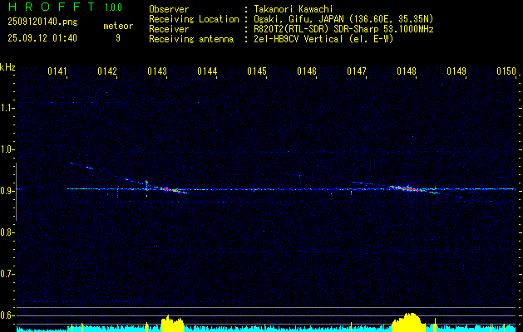Screen dimensions: 523x332
Task: Click the Receiving Location field label
Action: pos(194,19)
